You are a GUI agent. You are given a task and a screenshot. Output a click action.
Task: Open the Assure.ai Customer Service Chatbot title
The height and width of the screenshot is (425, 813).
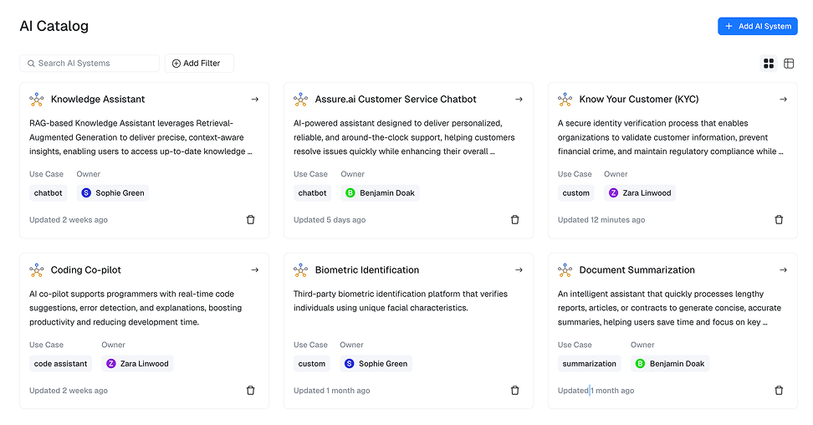[x=395, y=100]
